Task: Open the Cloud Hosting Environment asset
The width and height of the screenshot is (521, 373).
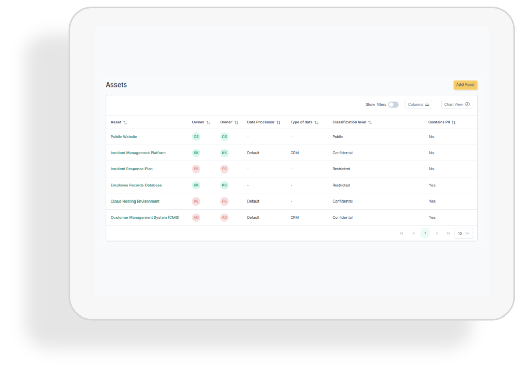Action: (135, 201)
